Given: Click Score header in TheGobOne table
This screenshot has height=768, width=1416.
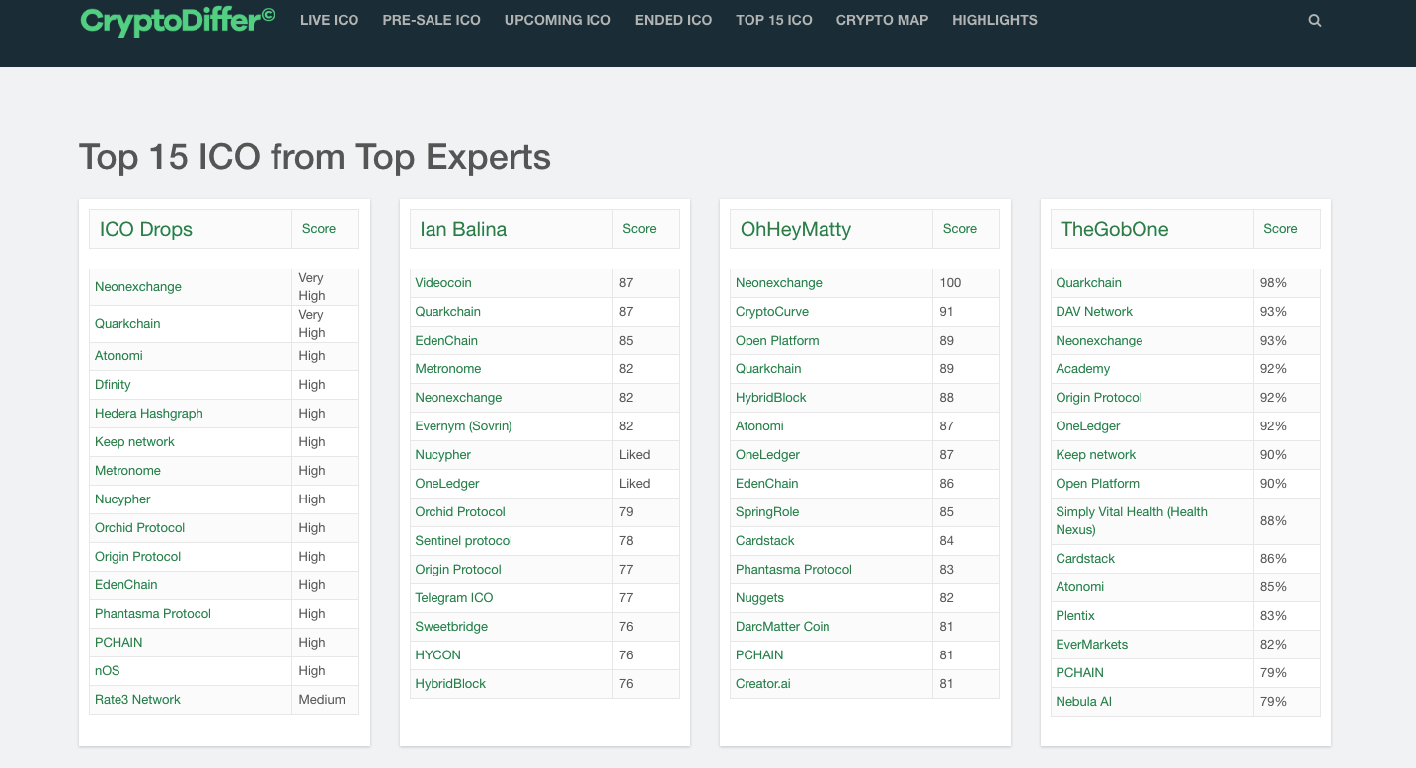Looking at the screenshot, I should 1280,228.
